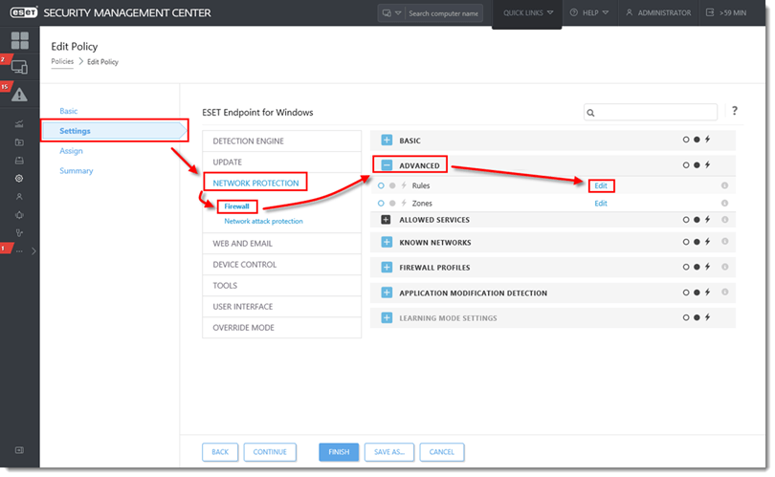Collapse the Advanced section minus button

point(387,165)
